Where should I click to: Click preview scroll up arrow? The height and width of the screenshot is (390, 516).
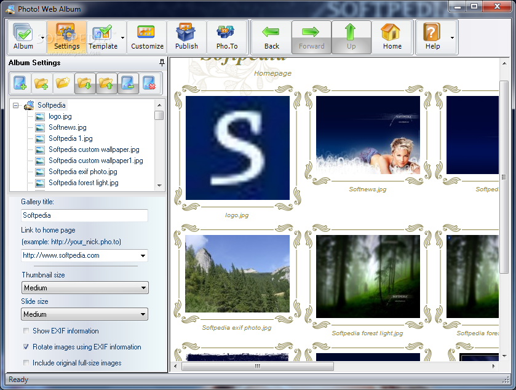504,63
